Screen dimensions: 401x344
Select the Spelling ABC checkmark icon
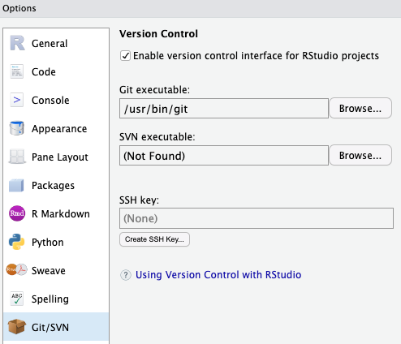[17, 299]
